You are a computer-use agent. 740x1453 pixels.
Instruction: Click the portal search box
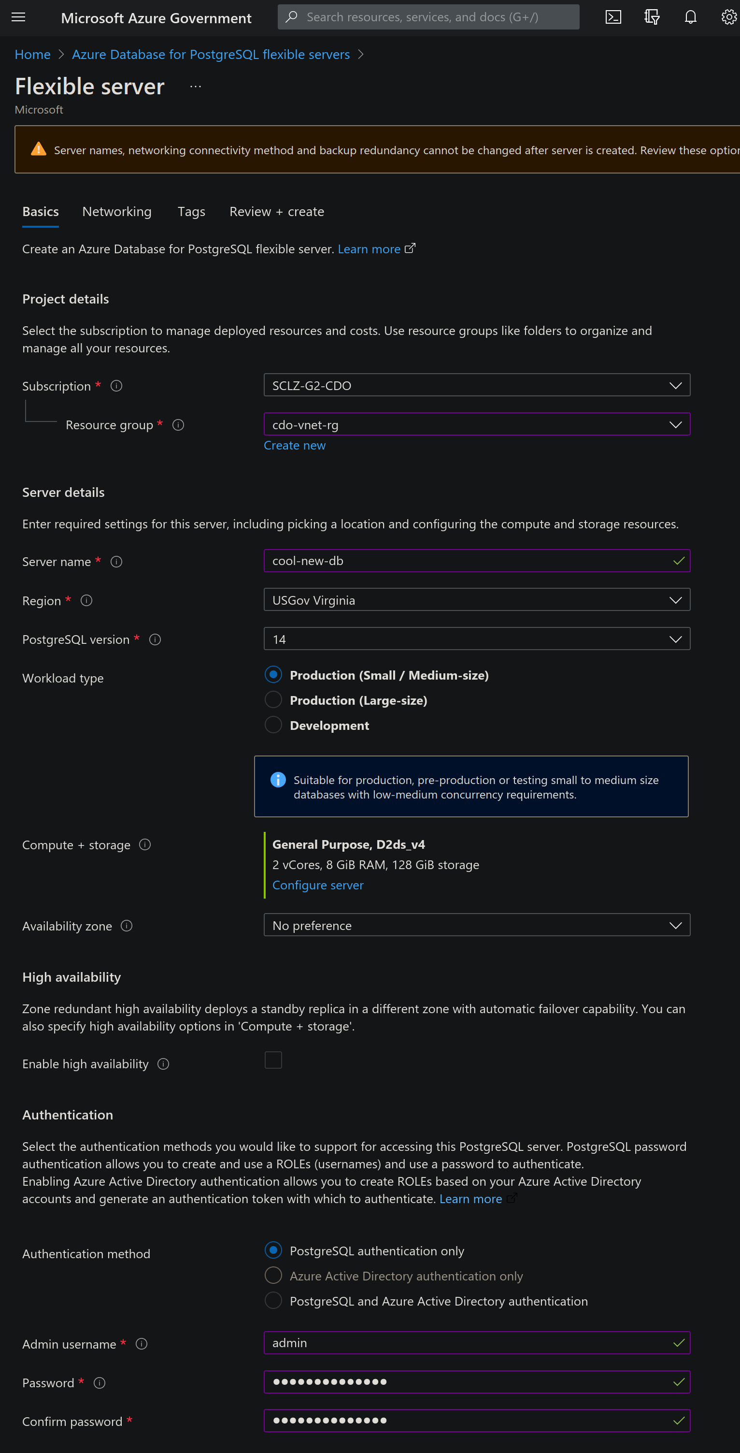coord(428,17)
